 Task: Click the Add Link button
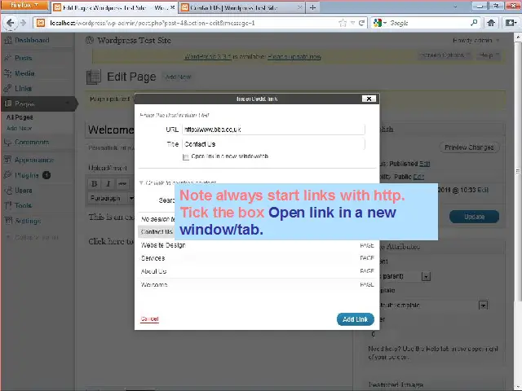click(356, 319)
